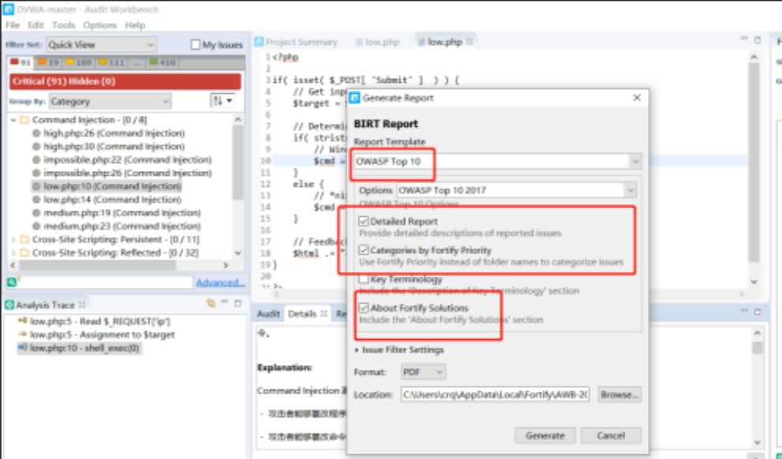Click the report Location path field

click(x=495, y=394)
